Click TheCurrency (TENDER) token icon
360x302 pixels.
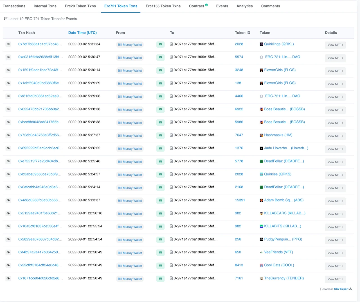click(x=262, y=278)
